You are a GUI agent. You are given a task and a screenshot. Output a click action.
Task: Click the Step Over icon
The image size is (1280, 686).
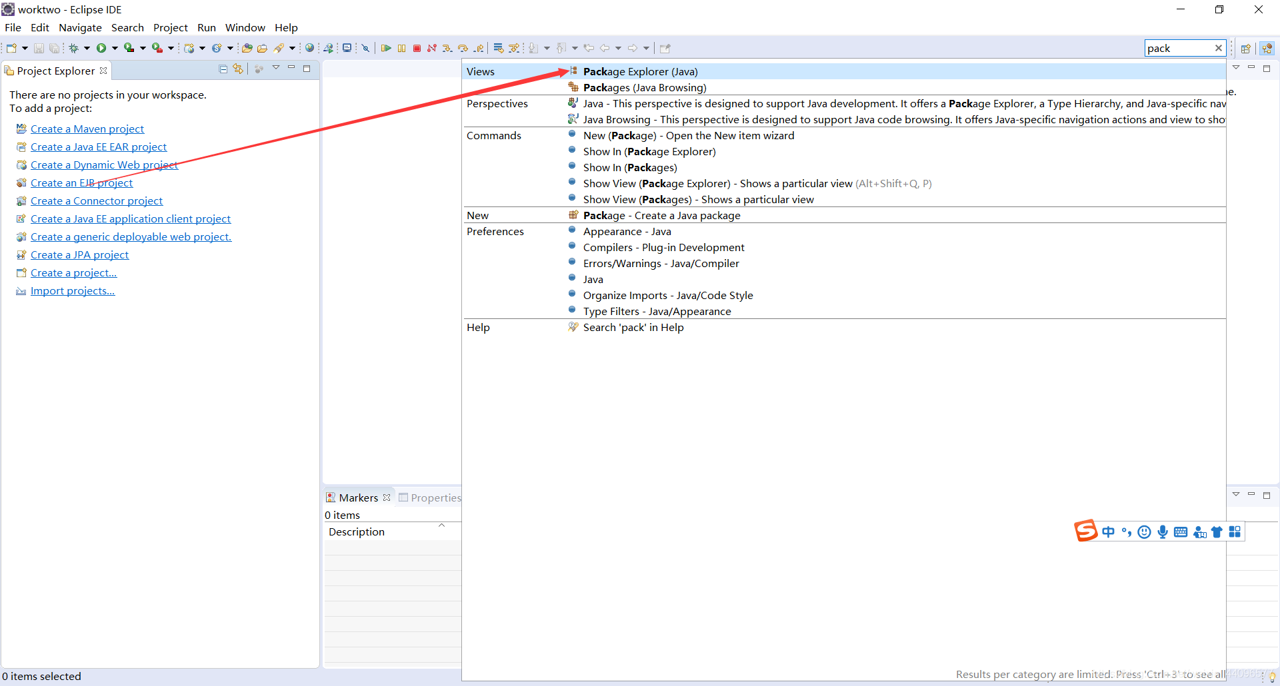click(x=463, y=48)
